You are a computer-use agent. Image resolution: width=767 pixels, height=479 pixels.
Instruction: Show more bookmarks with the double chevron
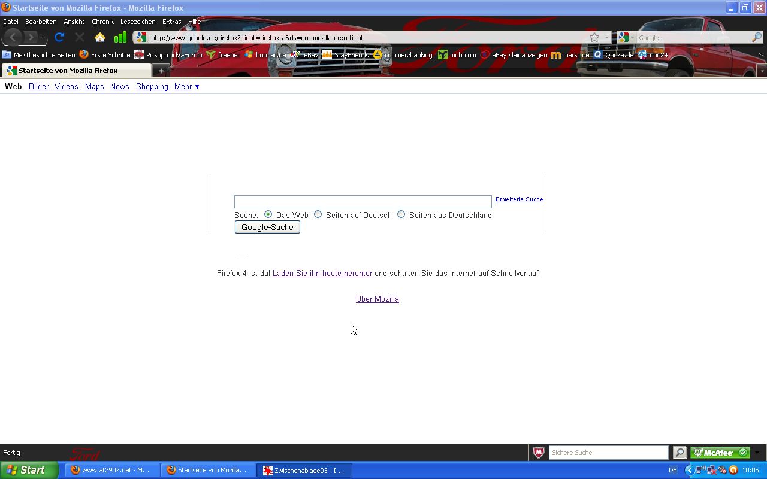(x=761, y=54)
